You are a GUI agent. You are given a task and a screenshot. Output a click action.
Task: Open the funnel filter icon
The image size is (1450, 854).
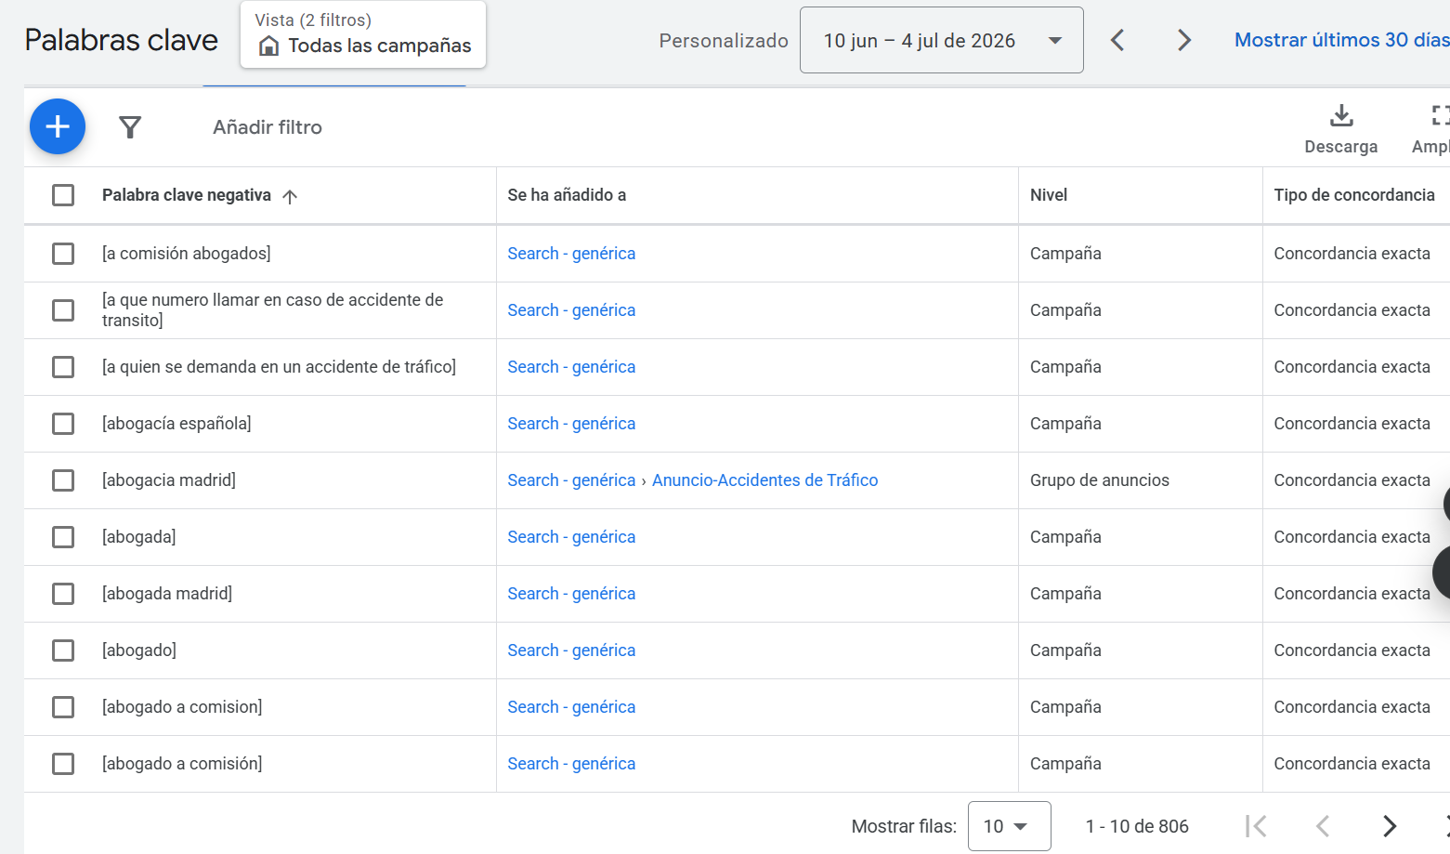coord(130,127)
